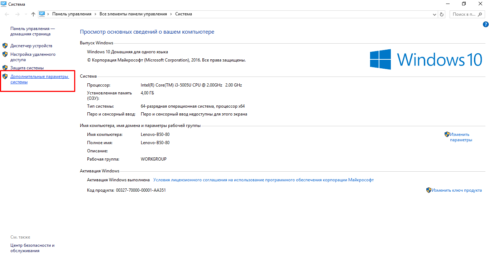489x260 pixels.
Task: Open 'Центр безопасности и обслуживания' link
Action: coord(33,248)
